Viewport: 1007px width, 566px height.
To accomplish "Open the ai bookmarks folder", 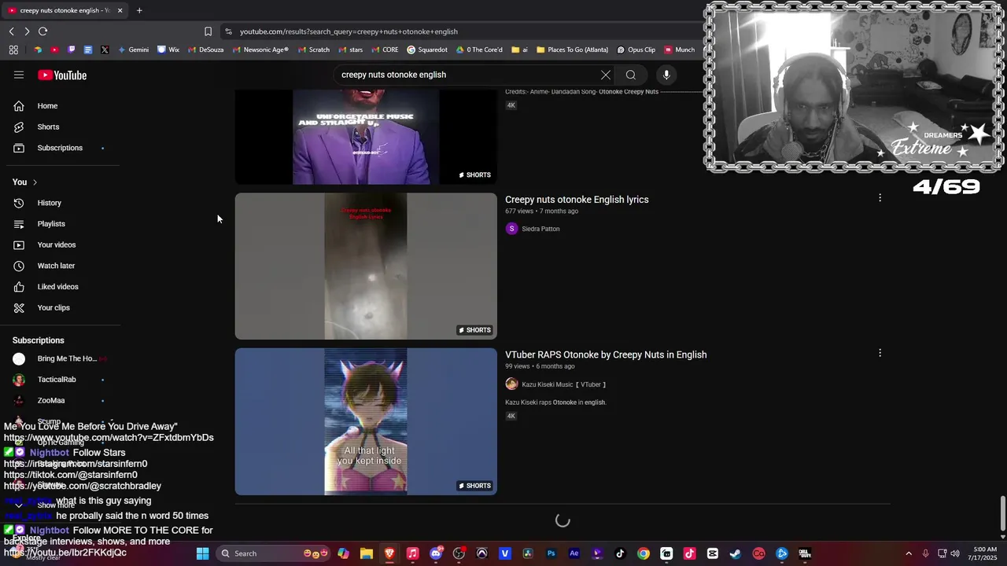I will (519, 50).
